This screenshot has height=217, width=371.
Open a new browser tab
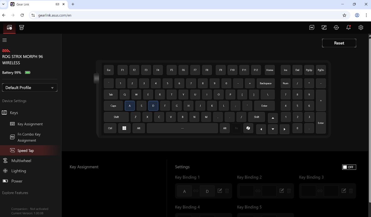[x=73, y=4]
